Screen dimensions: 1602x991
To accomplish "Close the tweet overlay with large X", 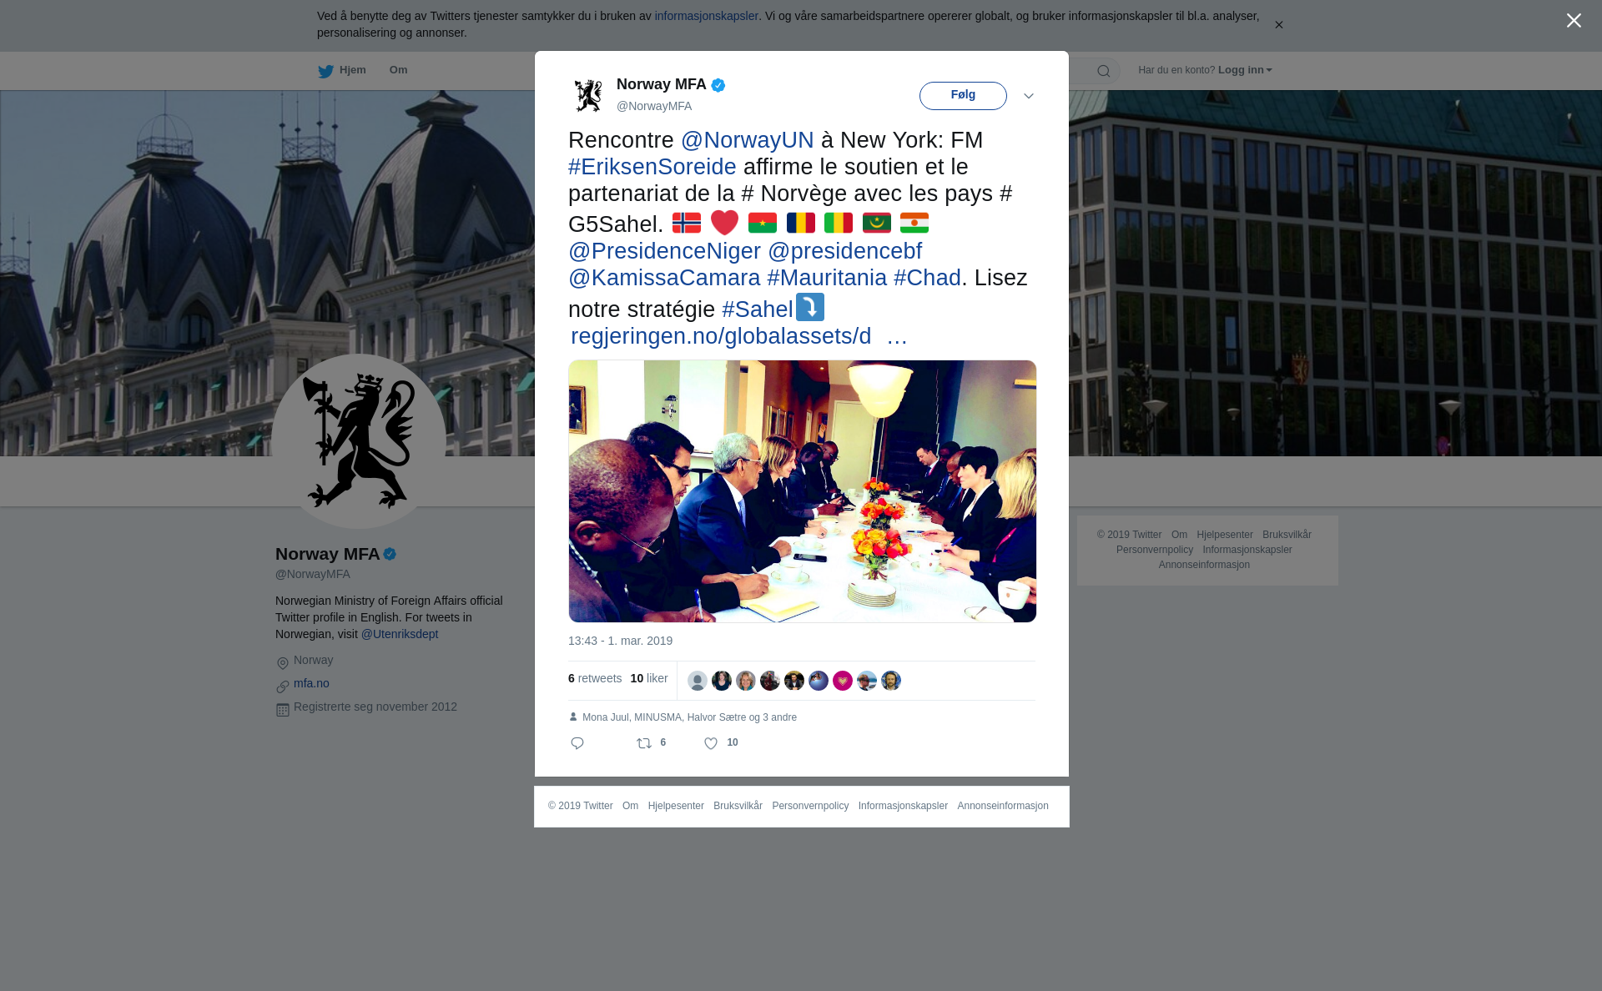I will coord(1574,21).
